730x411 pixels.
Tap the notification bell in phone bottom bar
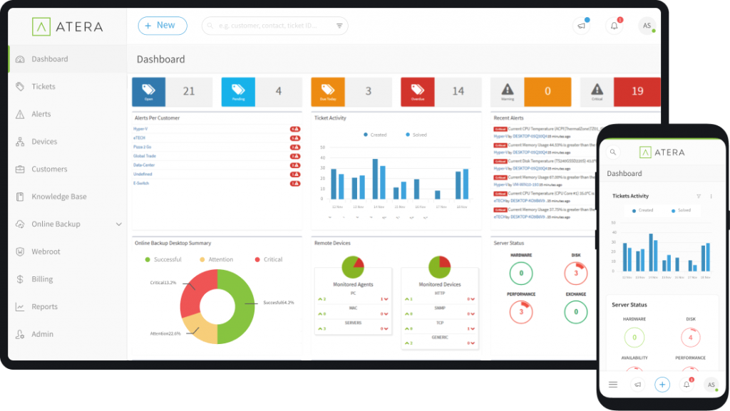(x=687, y=385)
